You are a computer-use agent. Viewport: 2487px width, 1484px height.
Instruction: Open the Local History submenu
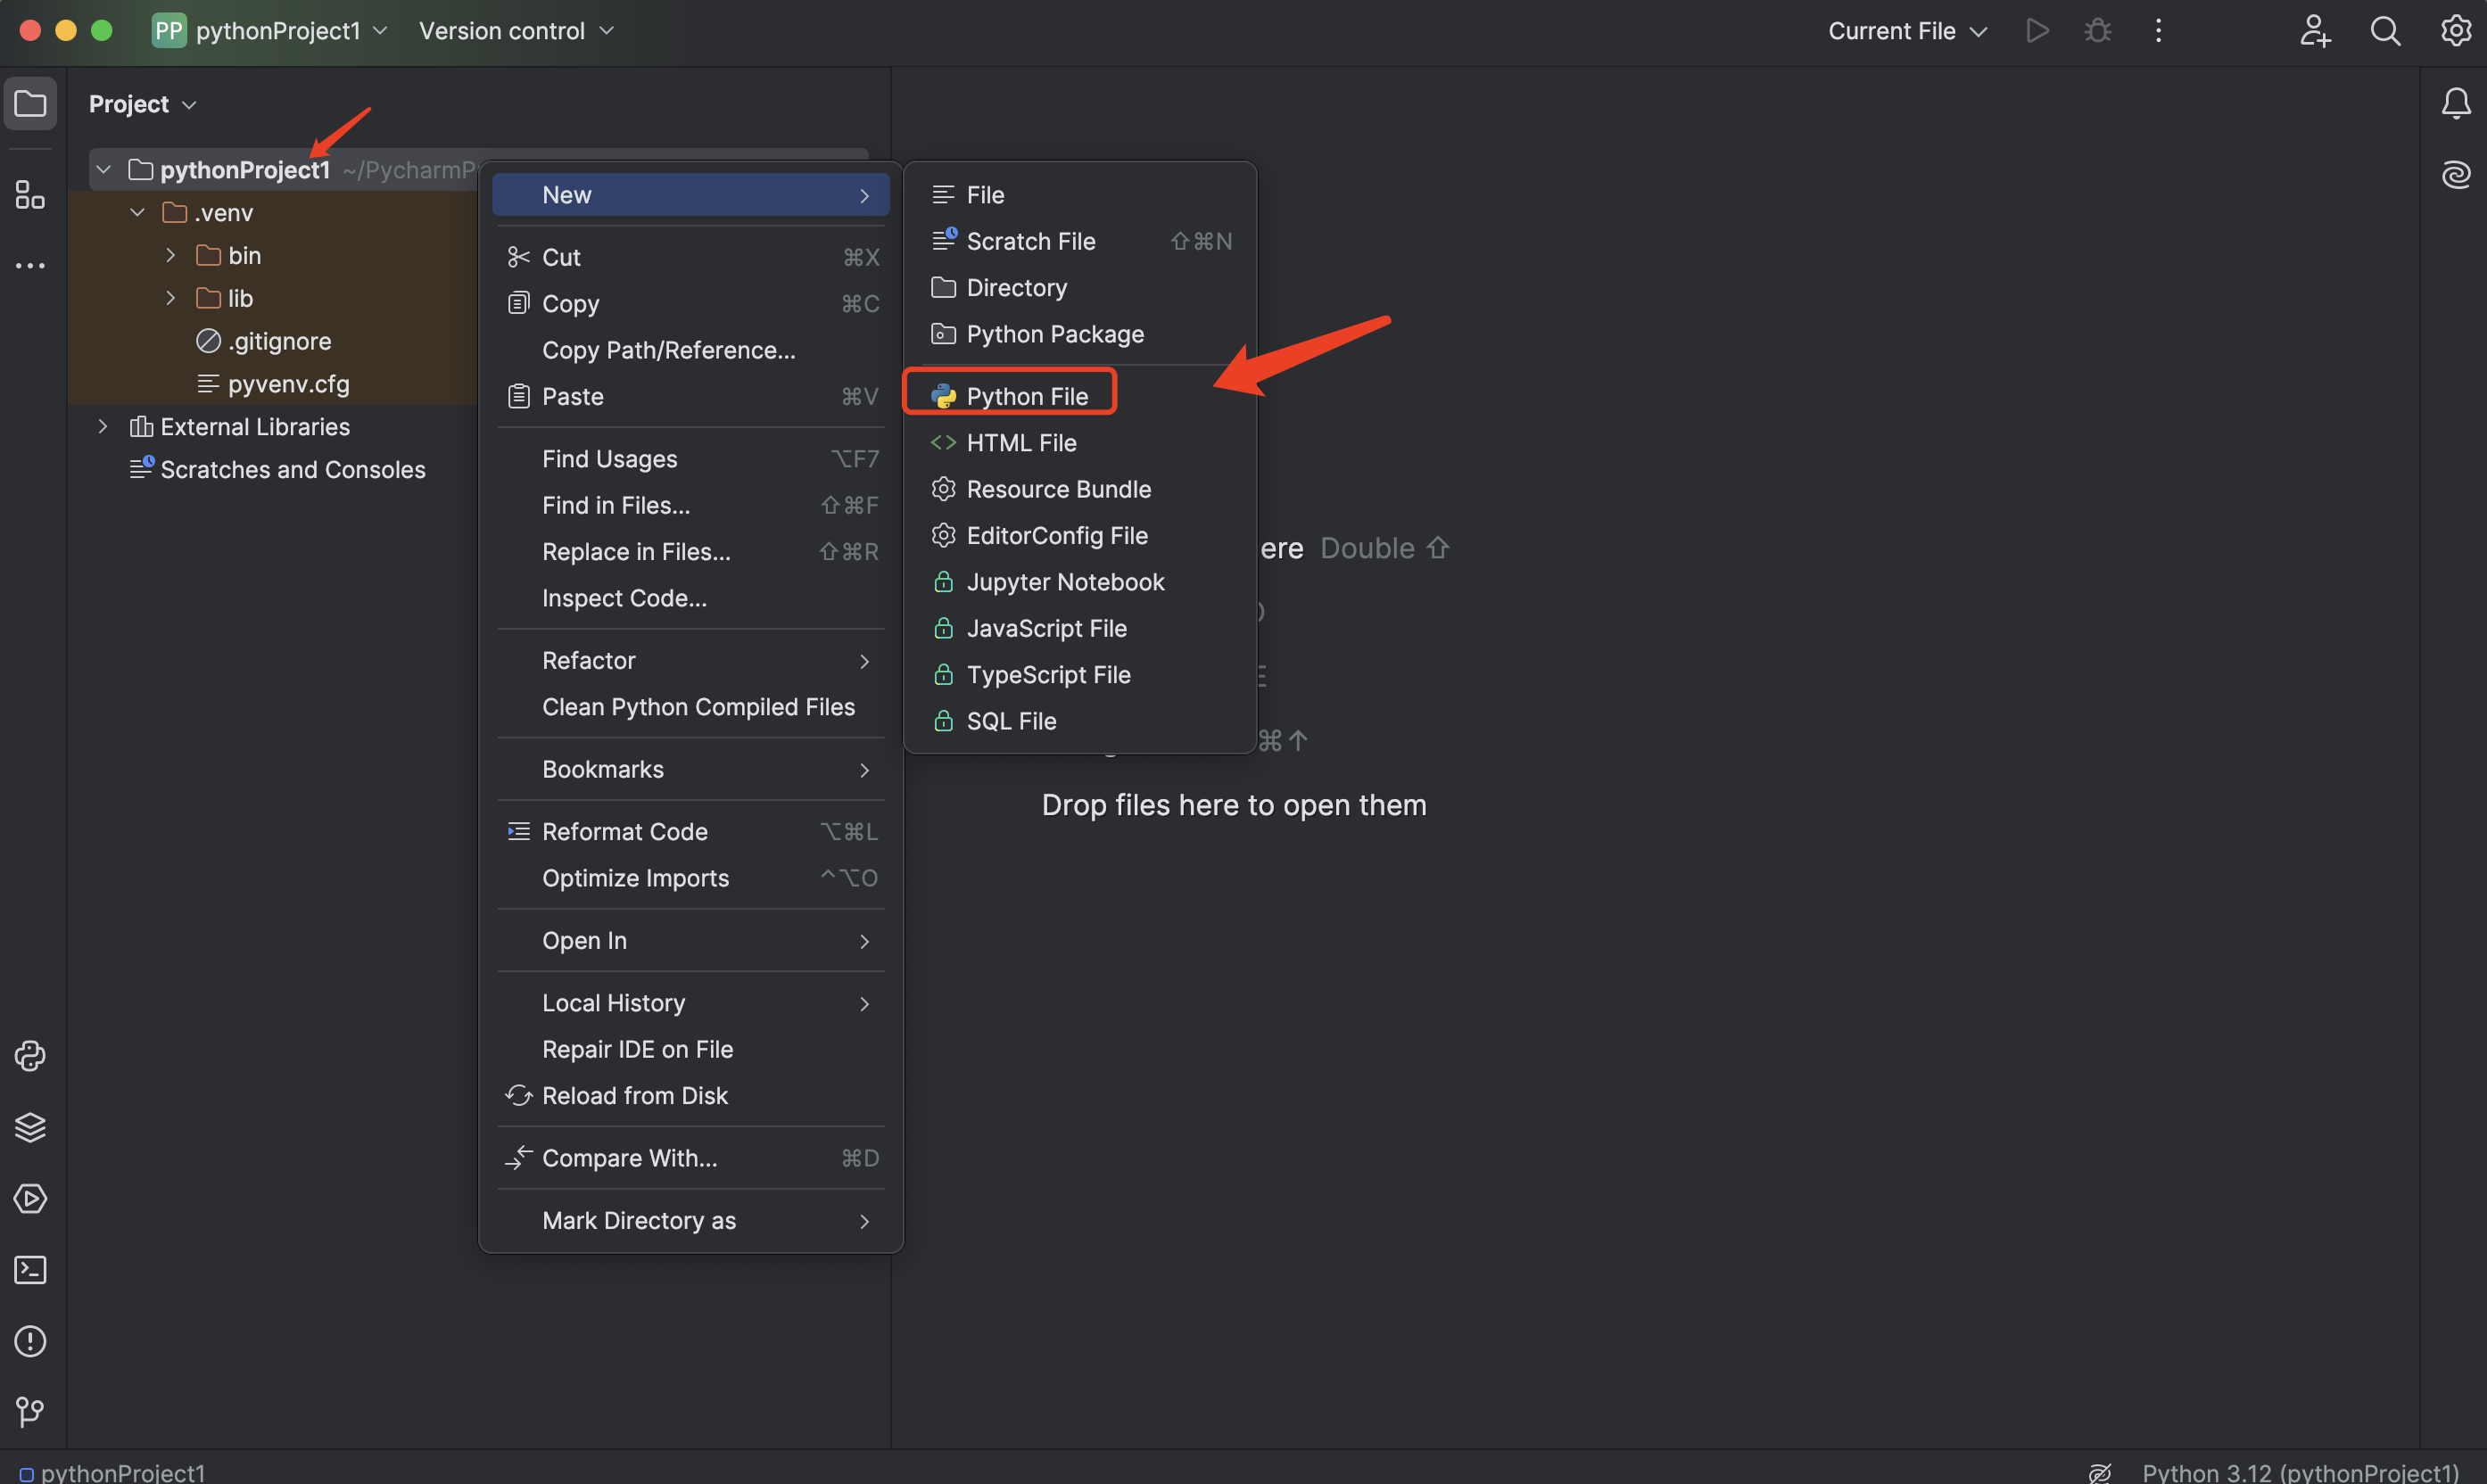691,1003
